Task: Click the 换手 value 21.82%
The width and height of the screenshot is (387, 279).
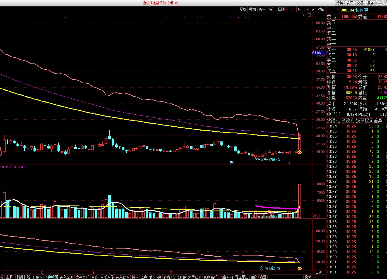Action: pos(350,104)
